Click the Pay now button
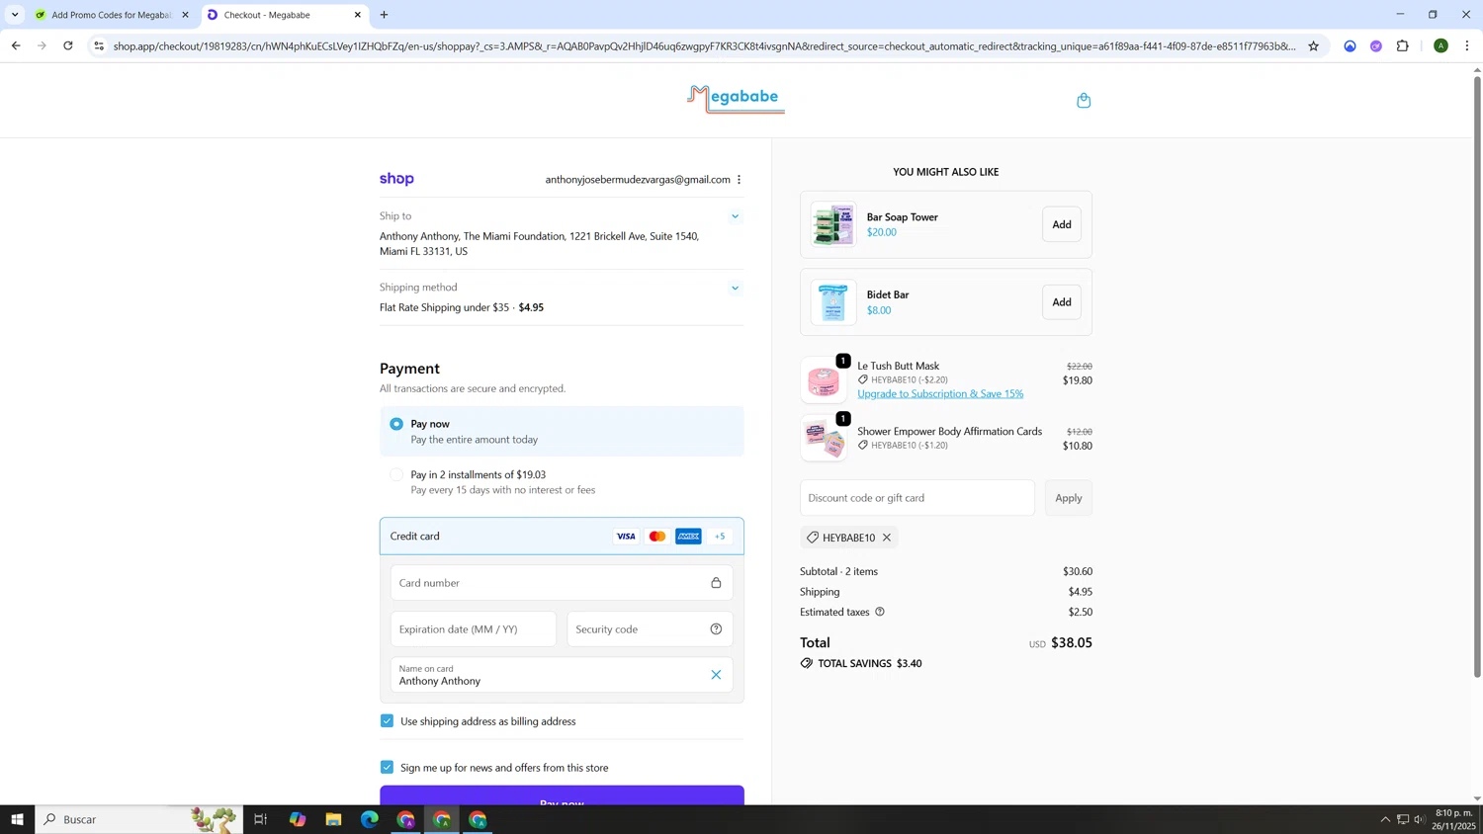1483x834 pixels. click(x=562, y=795)
